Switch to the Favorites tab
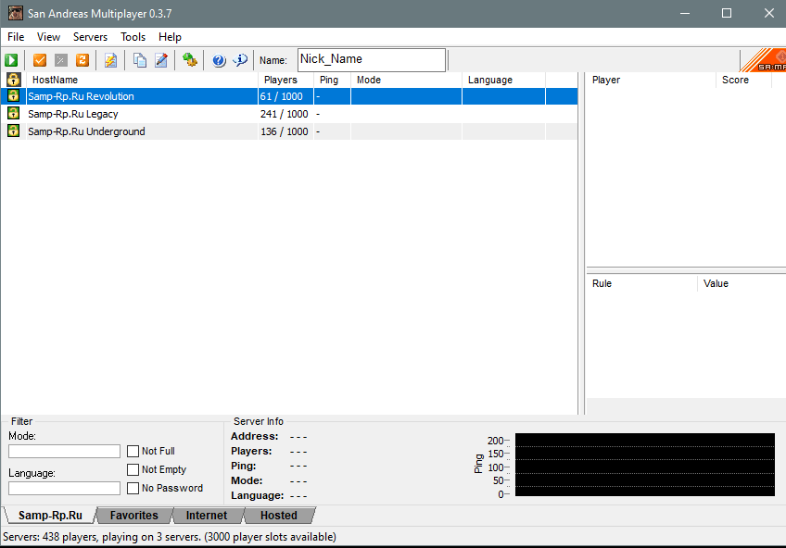This screenshot has height=548, width=786. (x=133, y=516)
